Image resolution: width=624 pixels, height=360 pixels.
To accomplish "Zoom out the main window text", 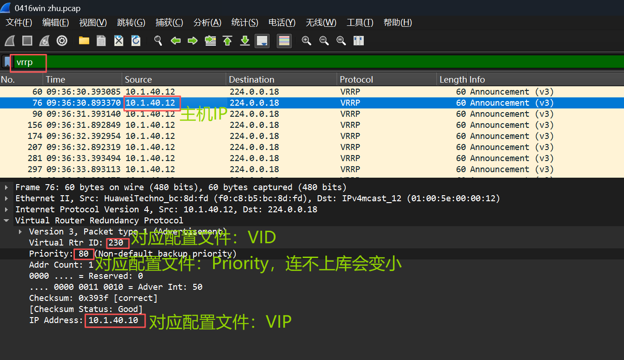I will [x=324, y=41].
